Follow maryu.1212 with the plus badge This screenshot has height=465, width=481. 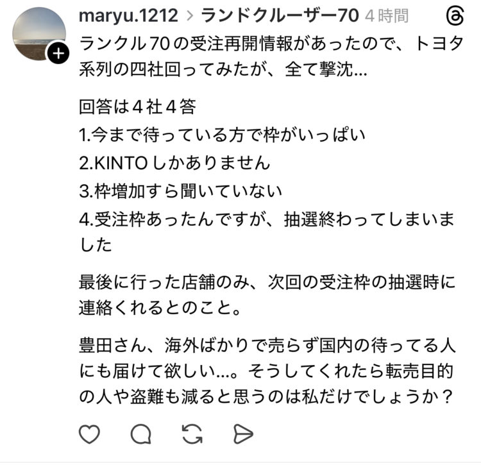pos(58,54)
